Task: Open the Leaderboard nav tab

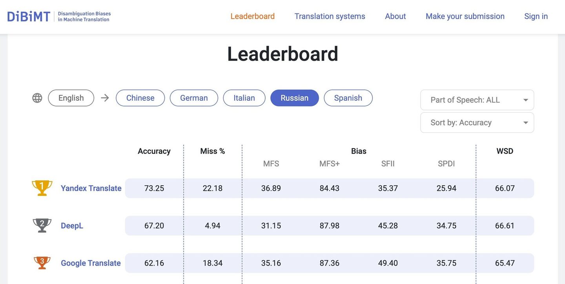Action: coord(253,16)
